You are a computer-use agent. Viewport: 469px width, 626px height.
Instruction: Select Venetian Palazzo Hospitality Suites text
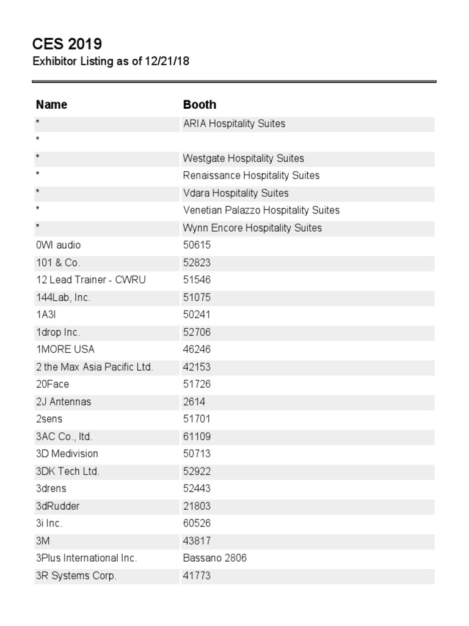click(261, 210)
